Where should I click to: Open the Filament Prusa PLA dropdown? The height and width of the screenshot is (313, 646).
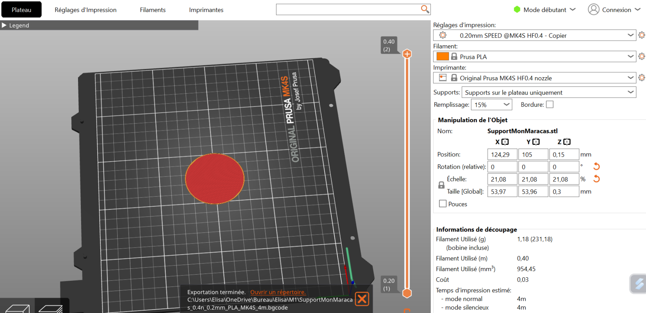click(x=534, y=56)
